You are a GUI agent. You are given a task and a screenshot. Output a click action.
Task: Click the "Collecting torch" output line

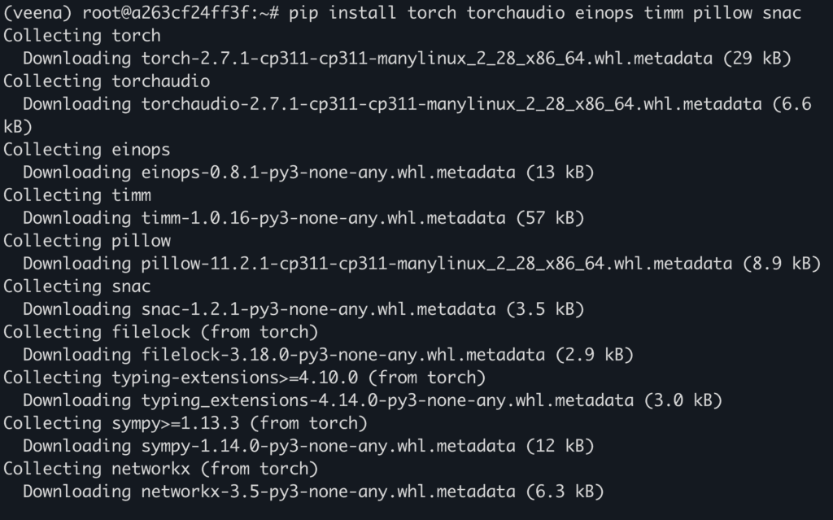click(82, 36)
